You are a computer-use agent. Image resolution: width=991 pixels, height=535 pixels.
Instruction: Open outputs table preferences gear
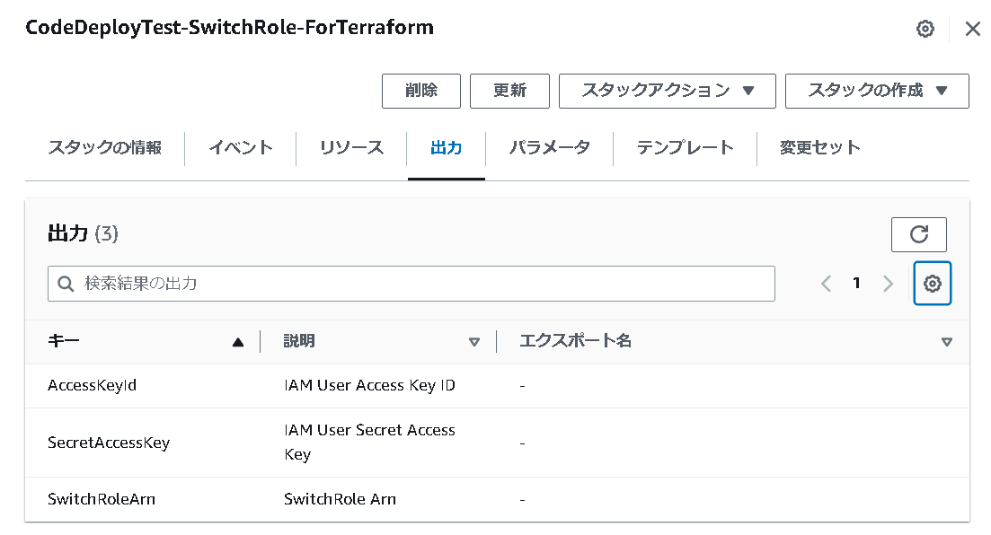tap(932, 284)
